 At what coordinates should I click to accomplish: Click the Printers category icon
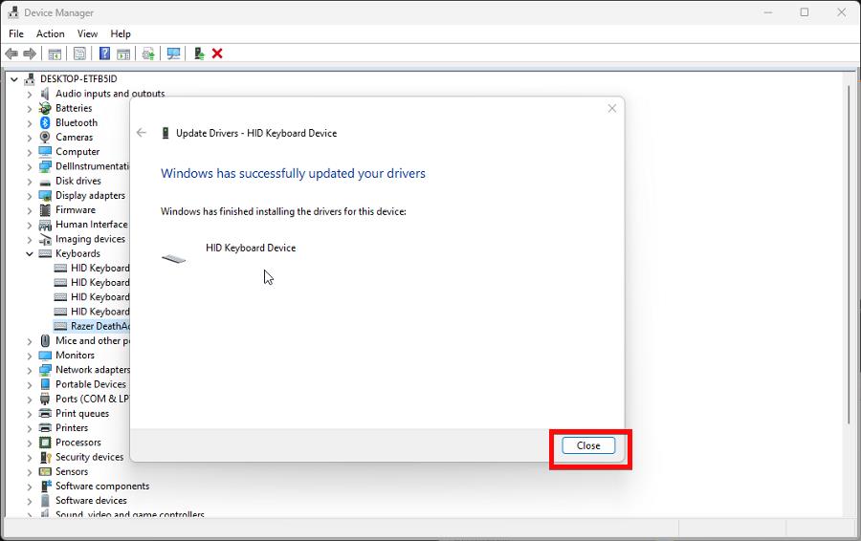(x=45, y=428)
